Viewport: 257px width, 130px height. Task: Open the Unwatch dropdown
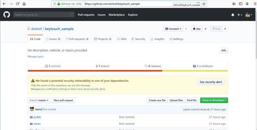click(x=173, y=29)
